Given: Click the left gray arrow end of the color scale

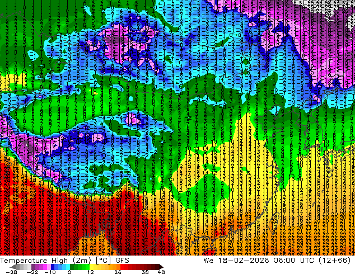Looking at the screenshot, I should click(x=13, y=267).
